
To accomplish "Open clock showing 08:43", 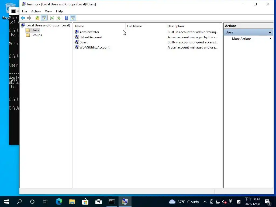I will click(x=252, y=202).
